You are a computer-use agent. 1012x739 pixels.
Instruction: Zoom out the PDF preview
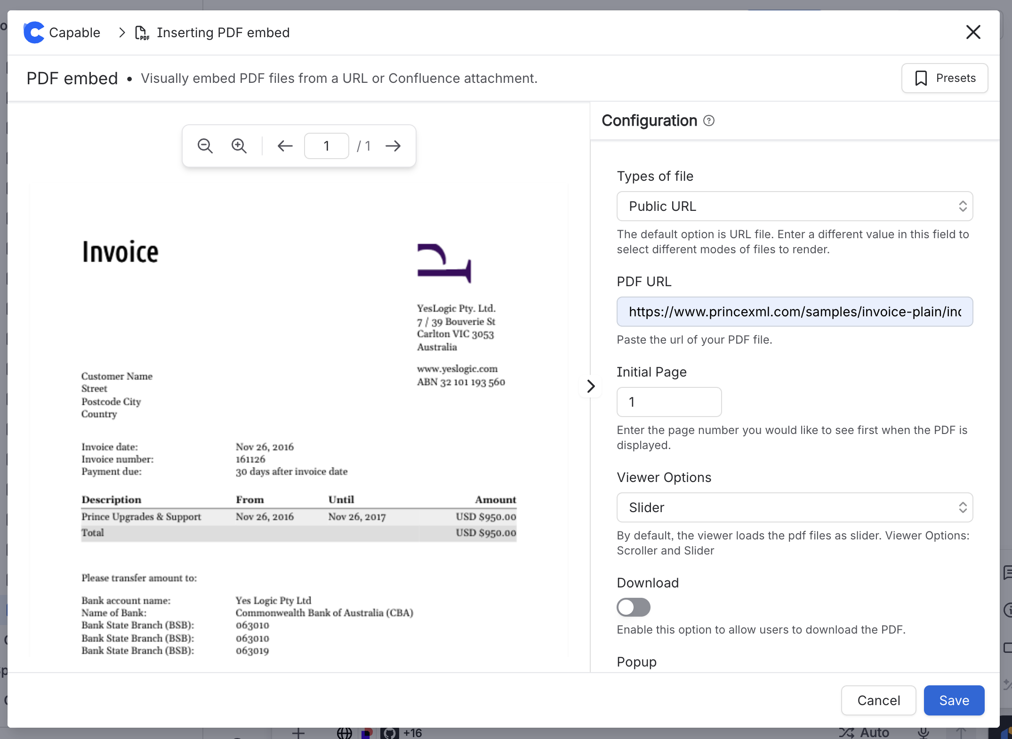point(205,146)
